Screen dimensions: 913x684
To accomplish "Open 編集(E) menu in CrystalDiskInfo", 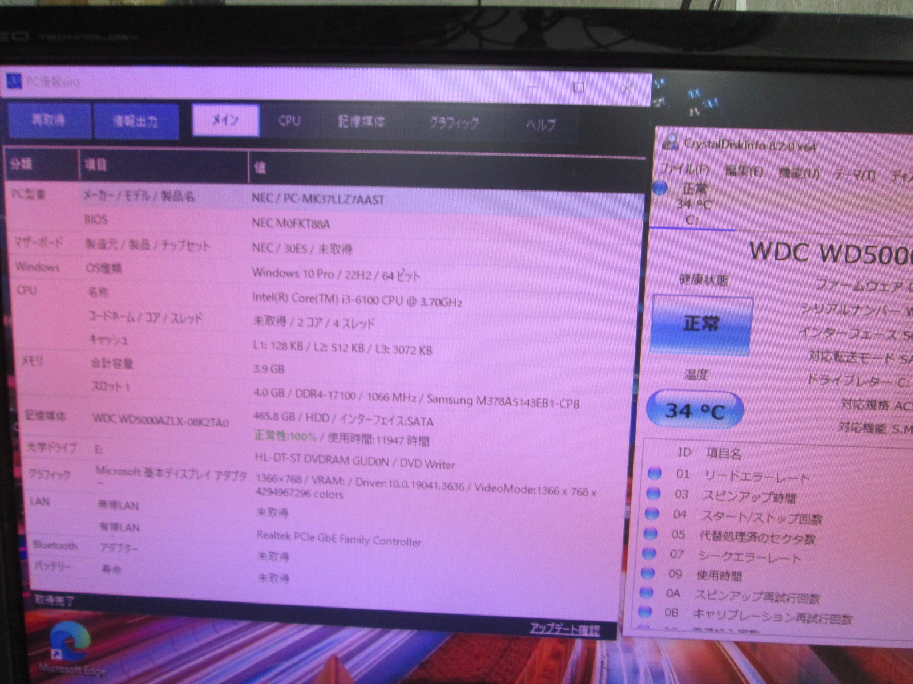I will (744, 171).
